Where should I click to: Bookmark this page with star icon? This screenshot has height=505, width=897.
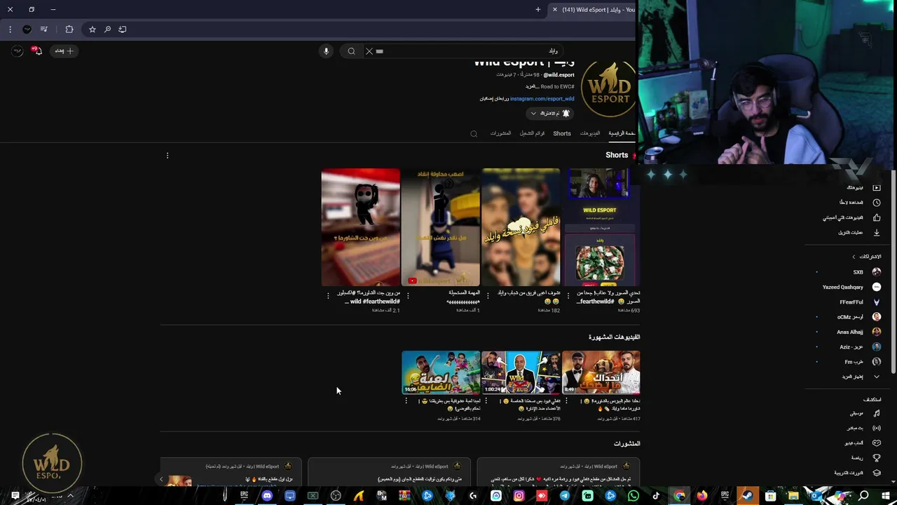(x=92, y=29)
